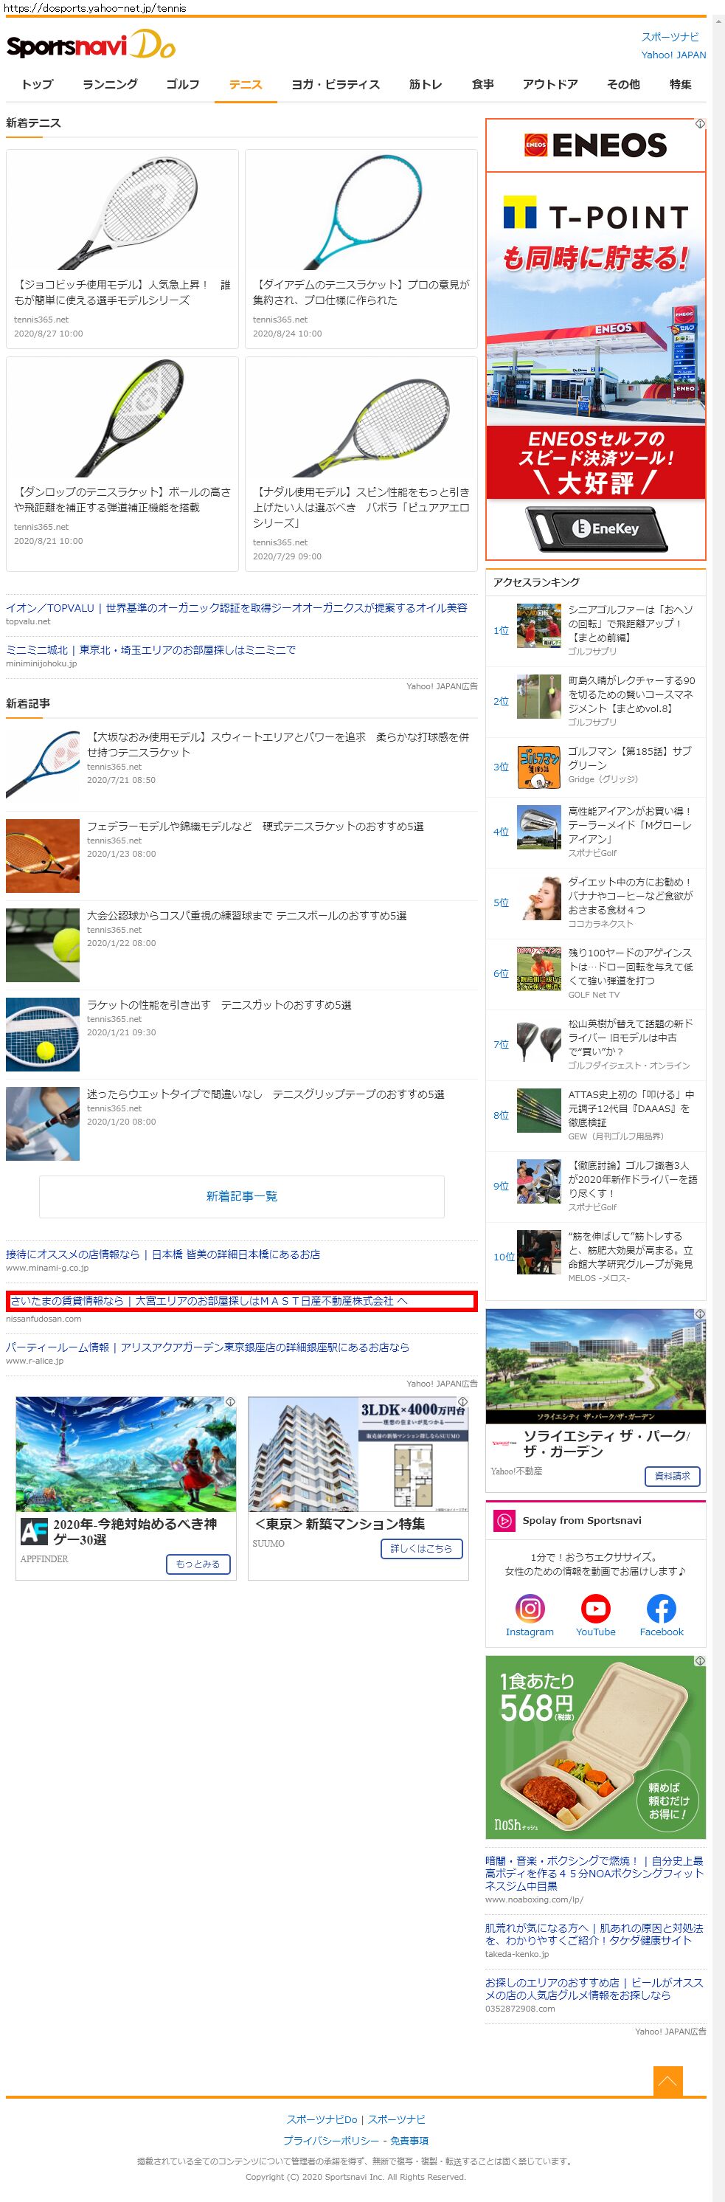Screen dimensions: 725x2202
Task: Open the Yahoo! JAPAN header link
Action: point(673,55)
